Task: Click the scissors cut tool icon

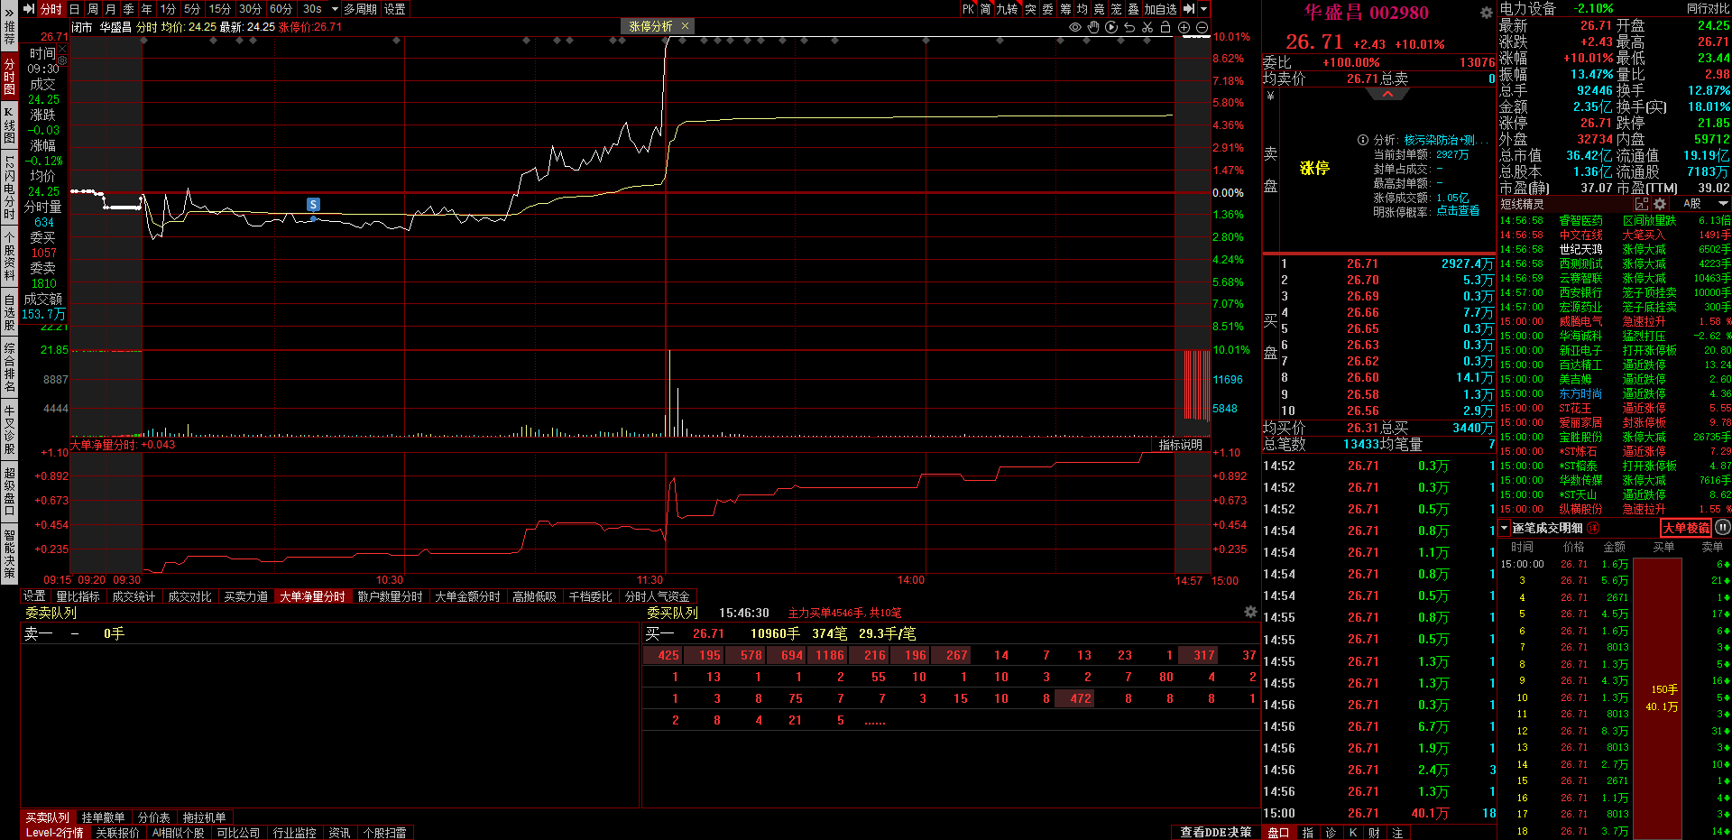Action: [1147, 27]
